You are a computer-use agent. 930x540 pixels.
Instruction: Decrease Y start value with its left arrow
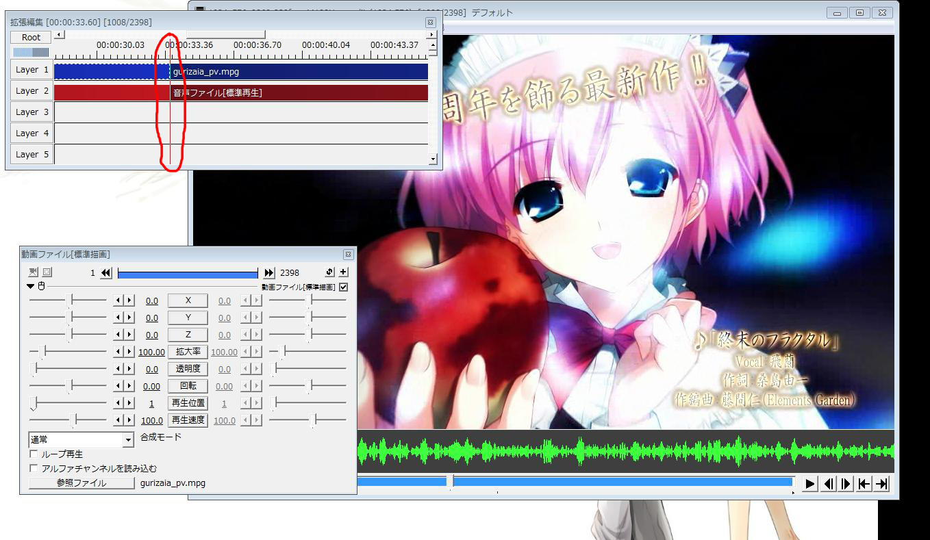118,318
